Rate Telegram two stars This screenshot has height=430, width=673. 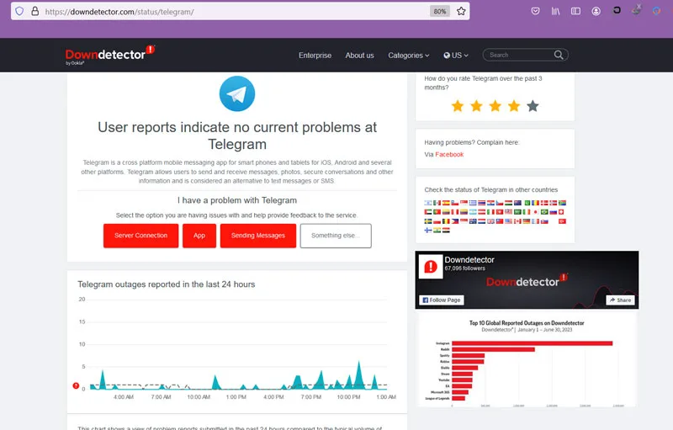click(x=476, y=106)
